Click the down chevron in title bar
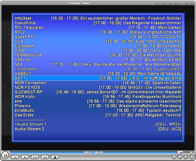The height and width of the screenshot is (161, 196). (181, 3)
